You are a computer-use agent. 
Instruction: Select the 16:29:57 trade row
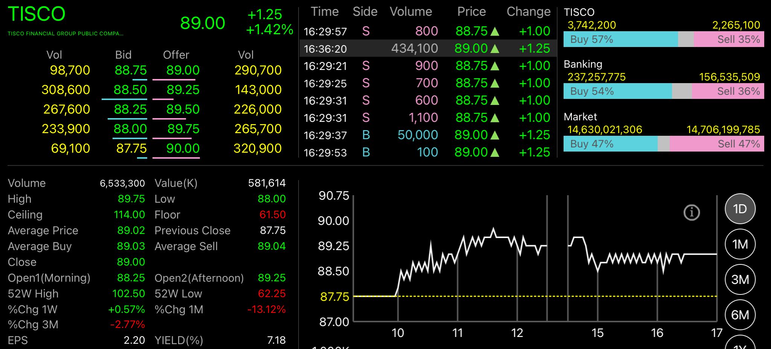(428, 31)
